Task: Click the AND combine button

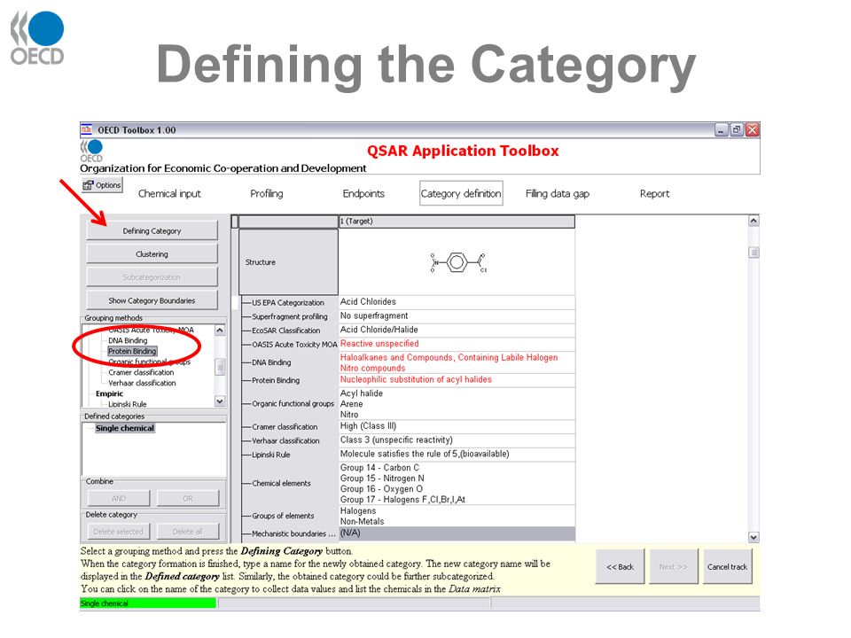Action: click(119, 498)
